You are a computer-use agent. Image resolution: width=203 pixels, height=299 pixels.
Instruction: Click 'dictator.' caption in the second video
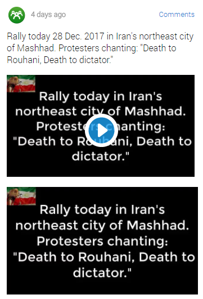[x=102, y=273]
